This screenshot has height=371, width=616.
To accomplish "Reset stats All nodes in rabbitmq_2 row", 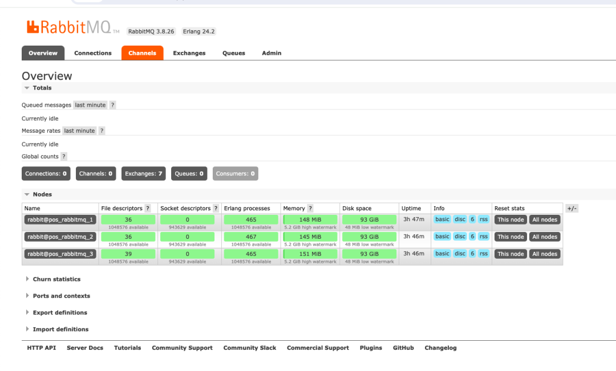I will (545, 237).
